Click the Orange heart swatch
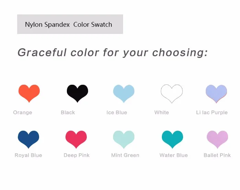Viewport: 240px width, 190px height. point(29,93)
